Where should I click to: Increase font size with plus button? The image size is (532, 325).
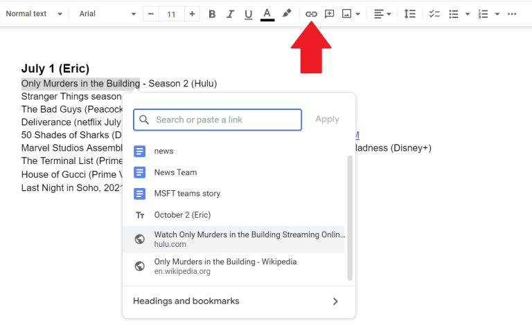tap(192, 14)
